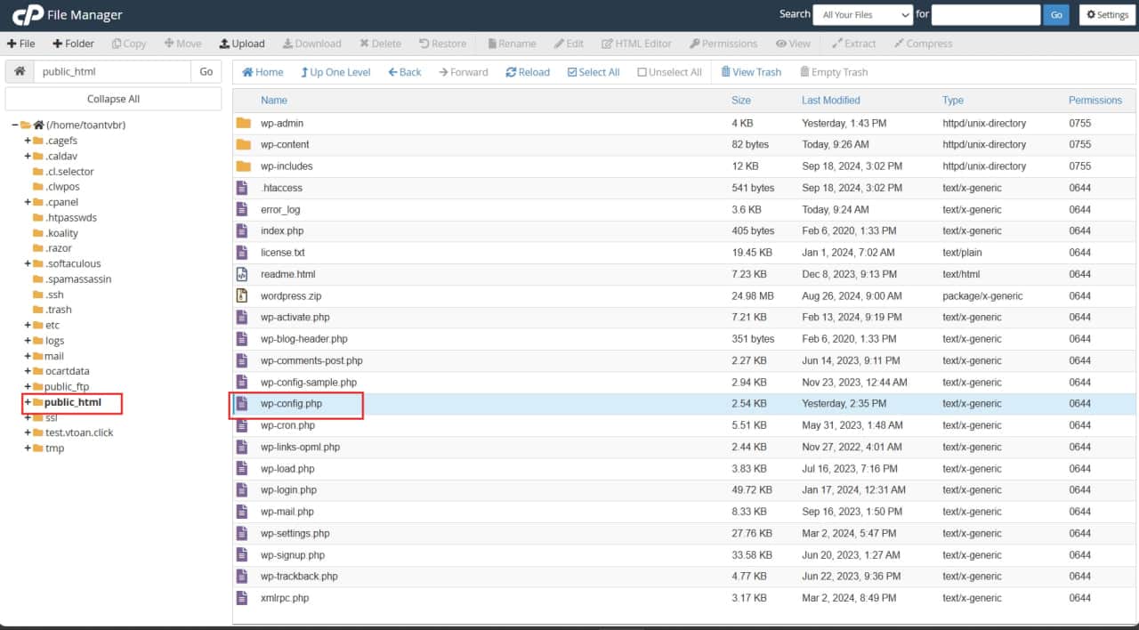The width and height of the screenshot is (1139, 630).
Task: Click the public_html path input field
Action: pos(112,71)
